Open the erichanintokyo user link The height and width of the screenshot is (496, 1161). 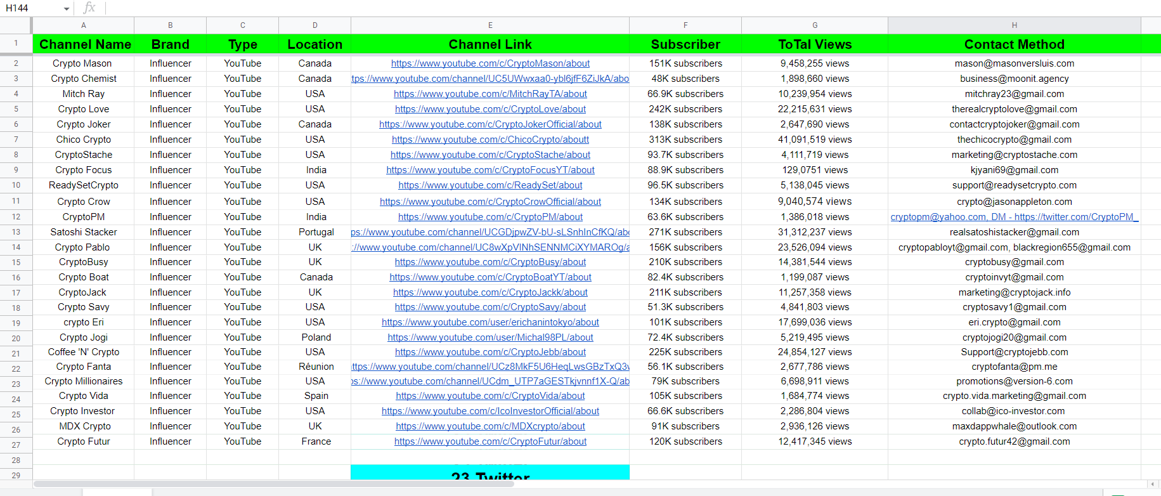pos(490,322)
